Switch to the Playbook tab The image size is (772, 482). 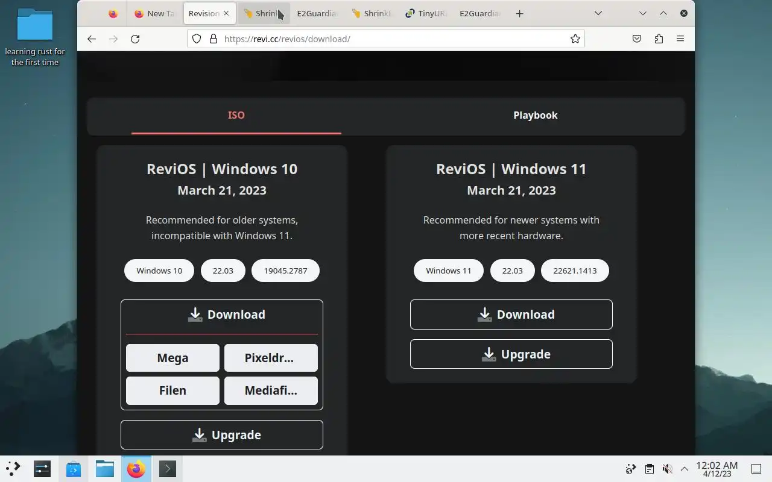(x=536, y=115)
